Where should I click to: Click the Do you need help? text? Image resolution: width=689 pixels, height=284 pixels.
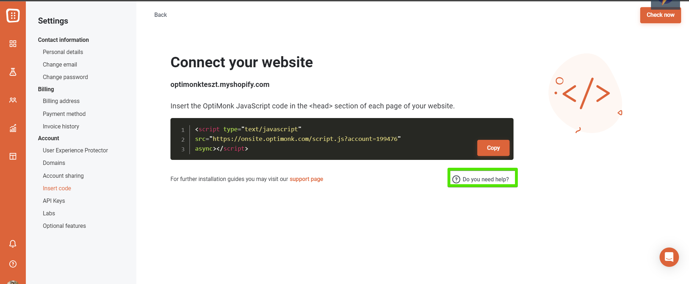tap(486, 179)
